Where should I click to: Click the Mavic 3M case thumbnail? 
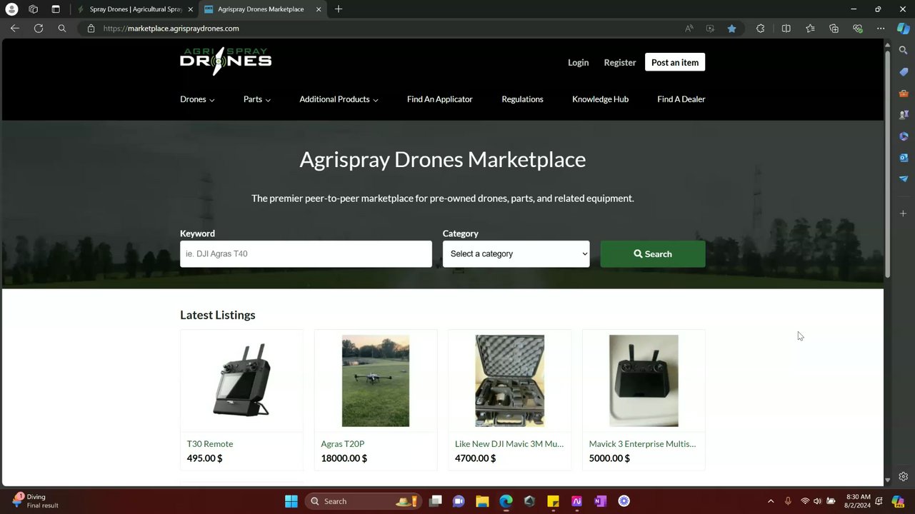pos(509,381)
